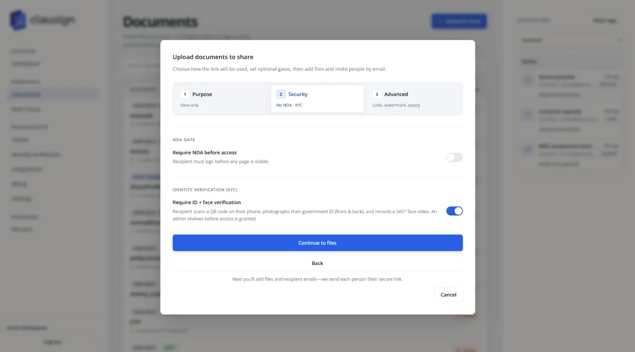Click the step number 1 badge
635x352 pixels.
pyautogui.click(x=185, y=94)
